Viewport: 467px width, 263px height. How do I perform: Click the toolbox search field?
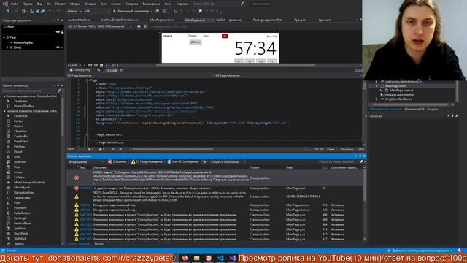[30, 91]
